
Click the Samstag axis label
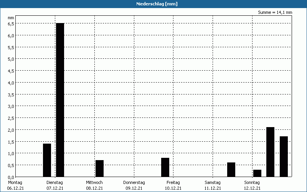point(213,183)
